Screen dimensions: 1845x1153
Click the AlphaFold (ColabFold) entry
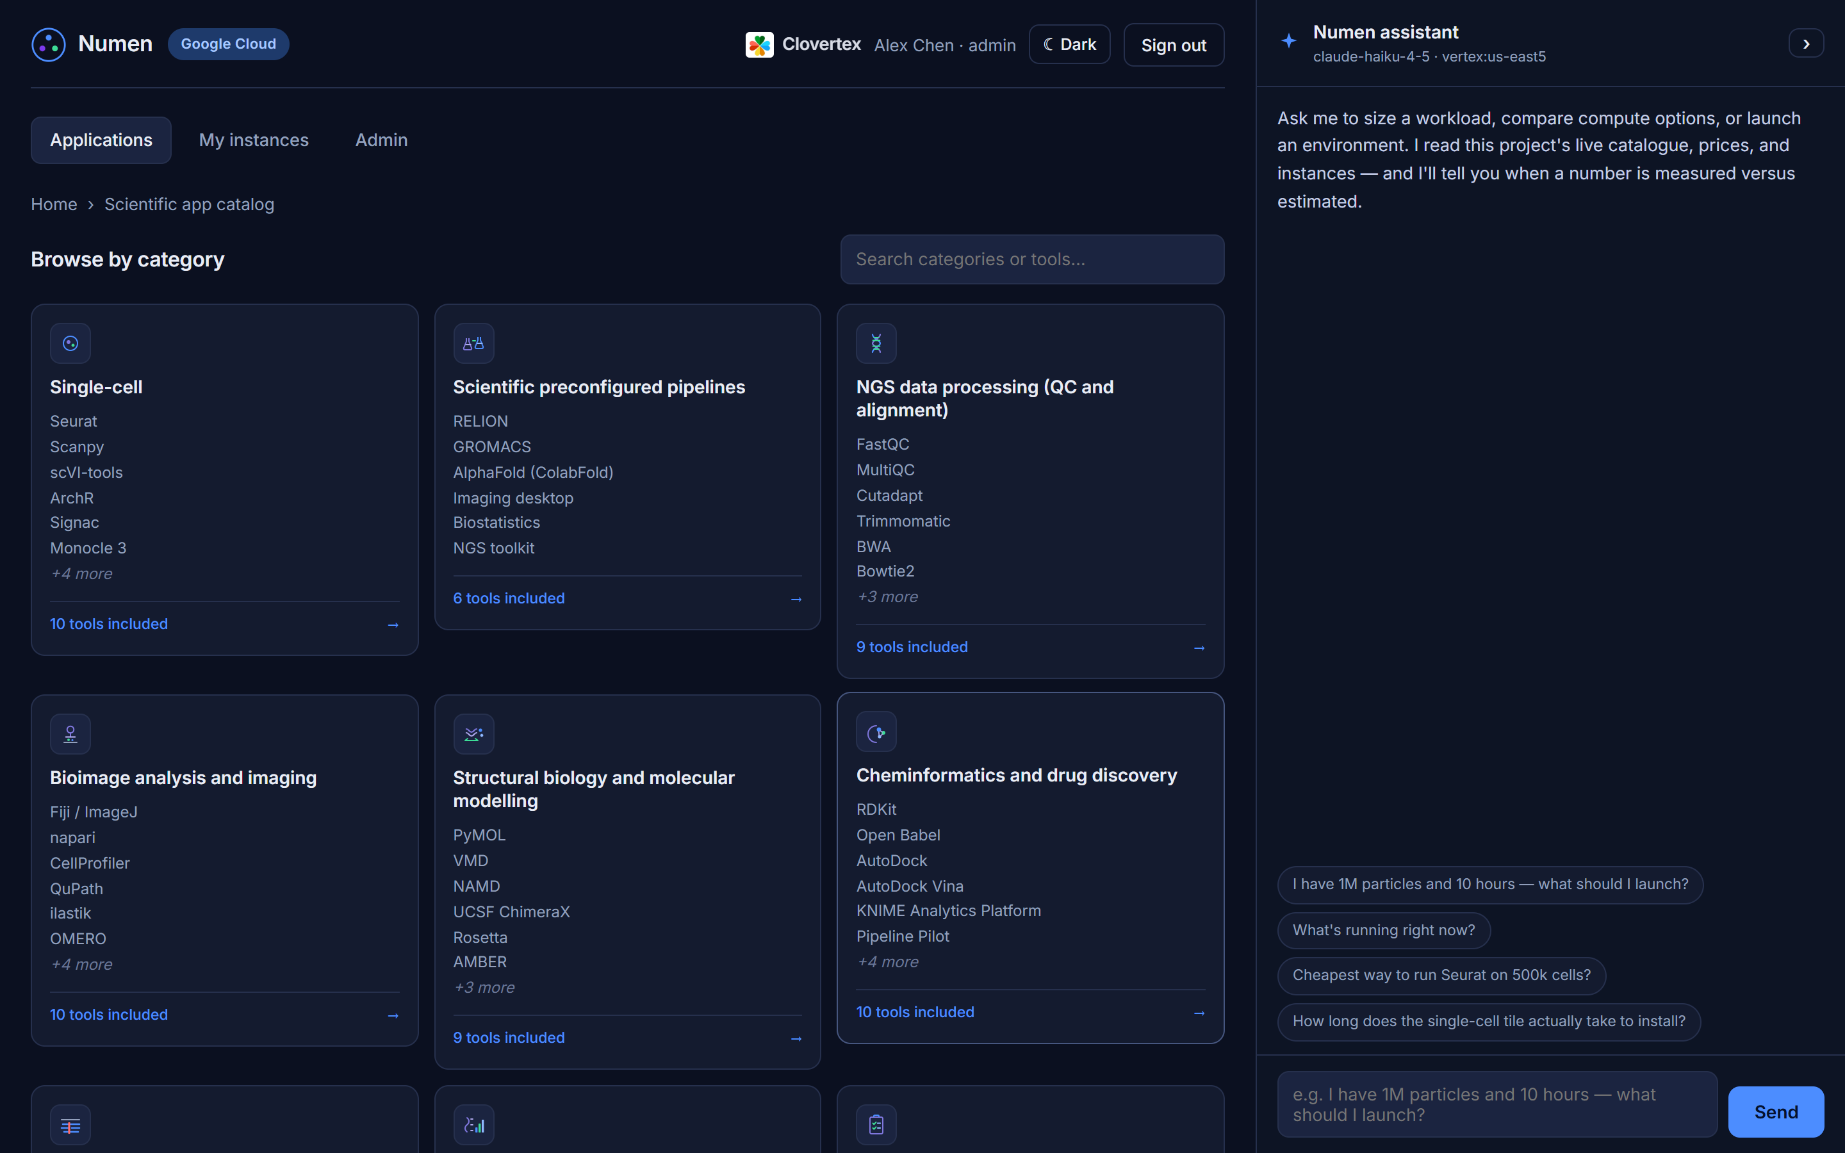533,473
